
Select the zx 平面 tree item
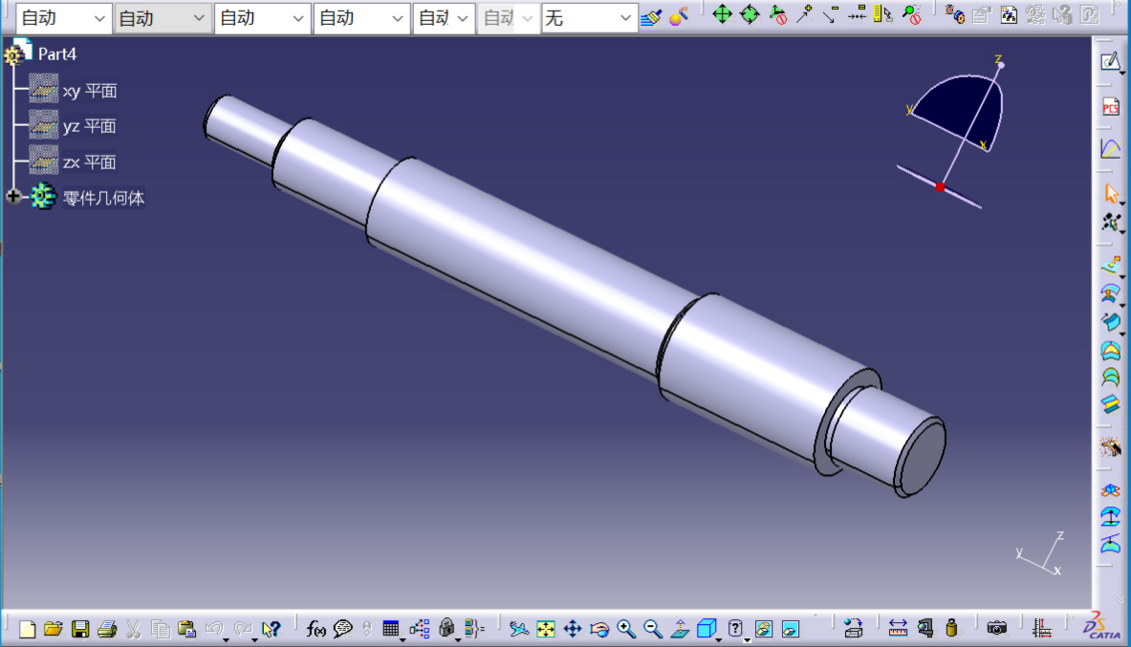(89, 162)
